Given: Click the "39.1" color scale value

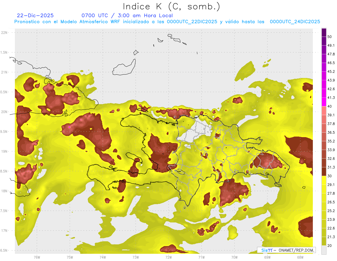Looking at the screenshot, I should [331, 115].
